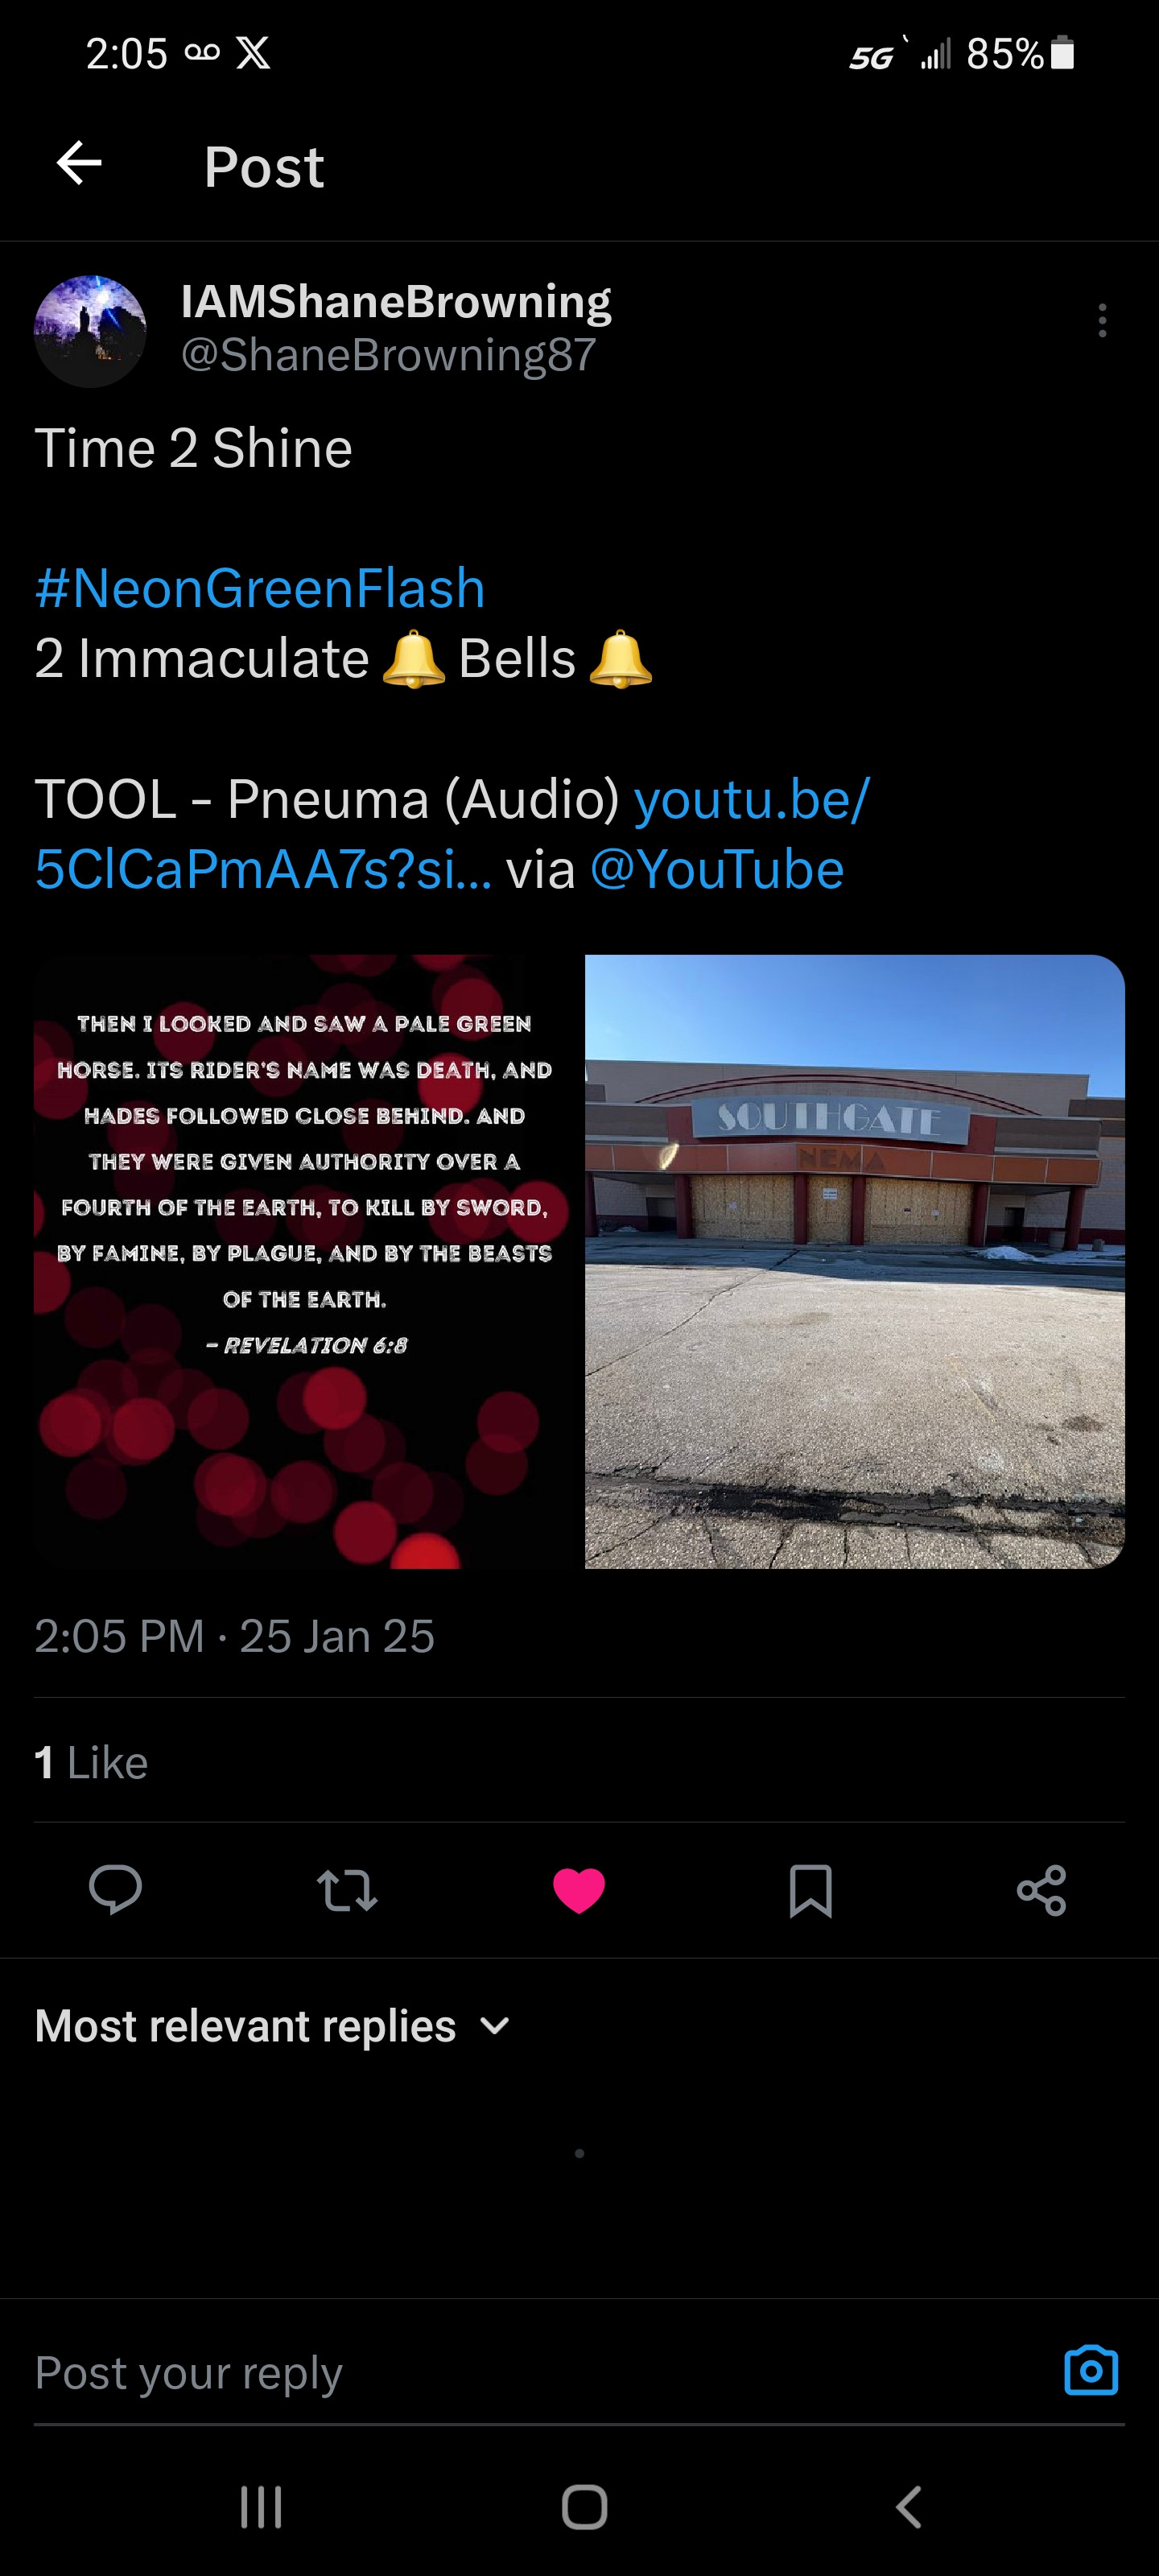Visit the @YouTube mention
This screenshot has height=2576, width=1159.
[x=717, y=869]
